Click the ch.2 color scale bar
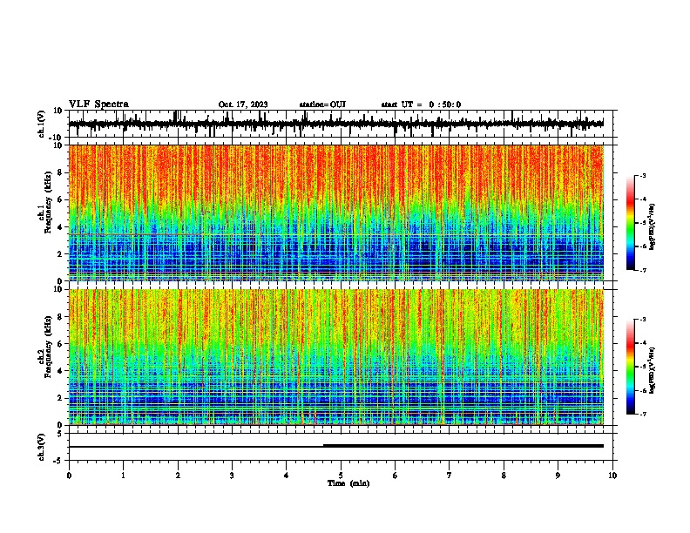 point(631,367)
